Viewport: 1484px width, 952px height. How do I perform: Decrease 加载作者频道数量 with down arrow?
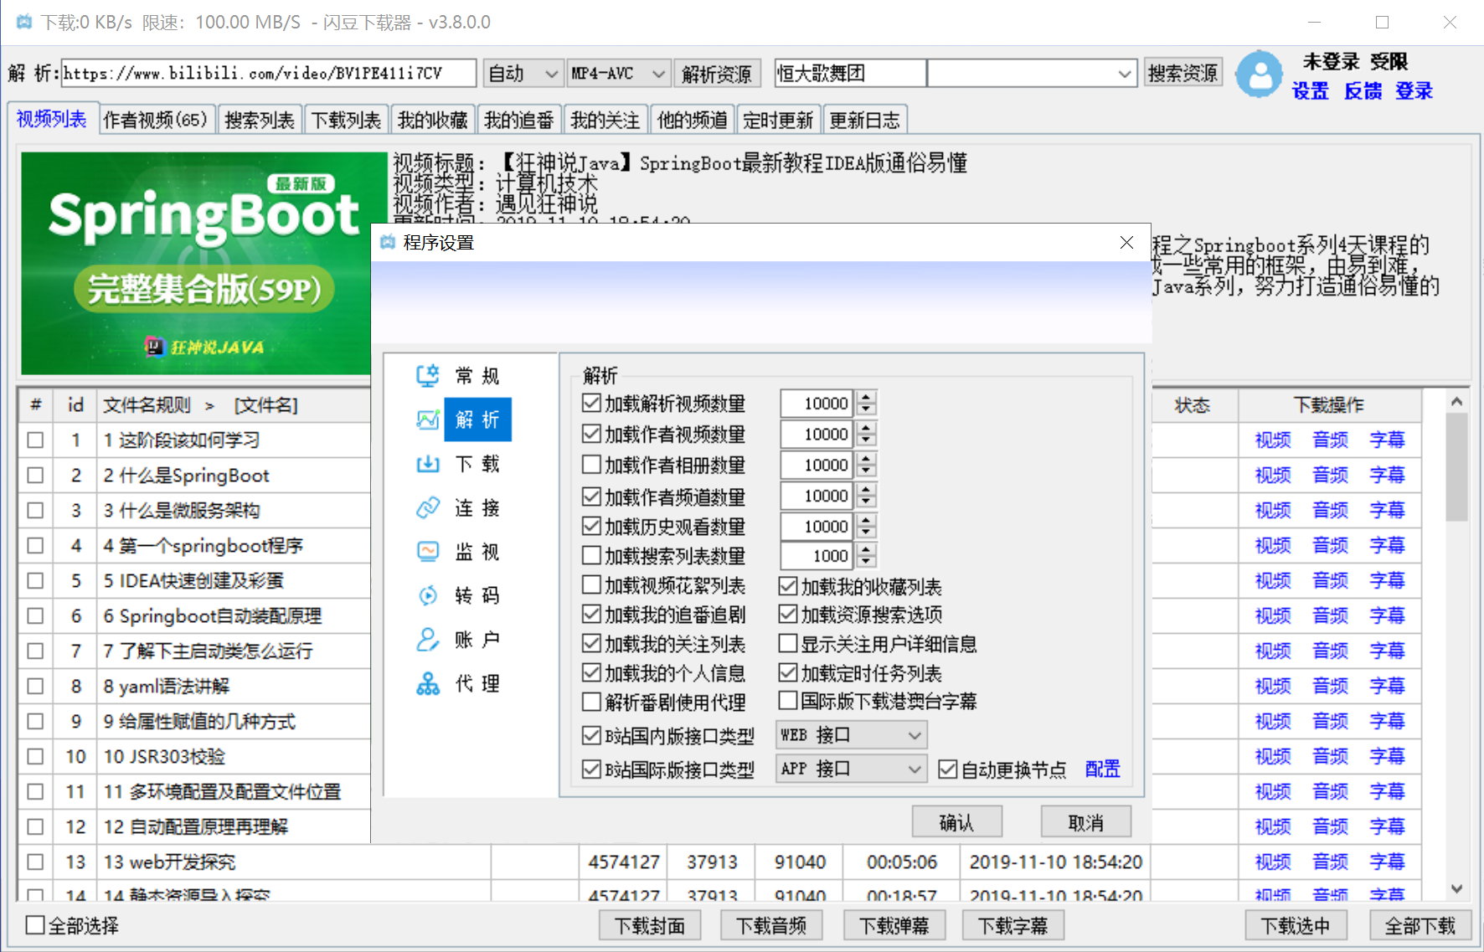867,502
